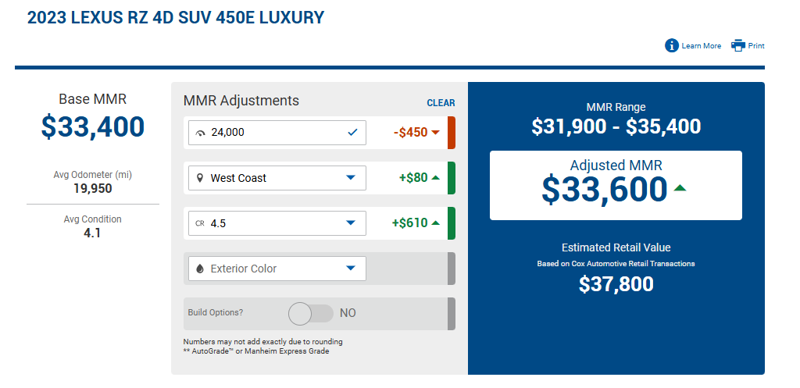
Task: Open the West Coast region dropdown
Action: coord(277,178)
